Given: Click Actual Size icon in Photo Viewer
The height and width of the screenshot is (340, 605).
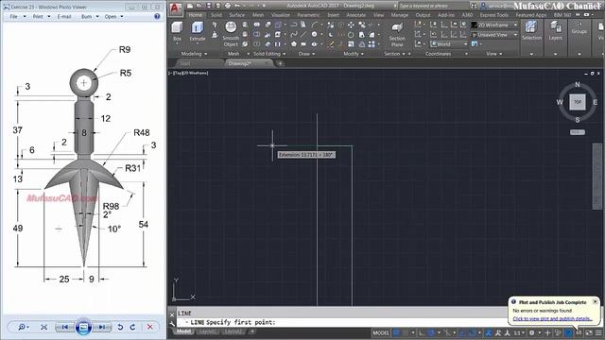Looking at the screenshot, I should pyautogui.click(x=44, y=327).
